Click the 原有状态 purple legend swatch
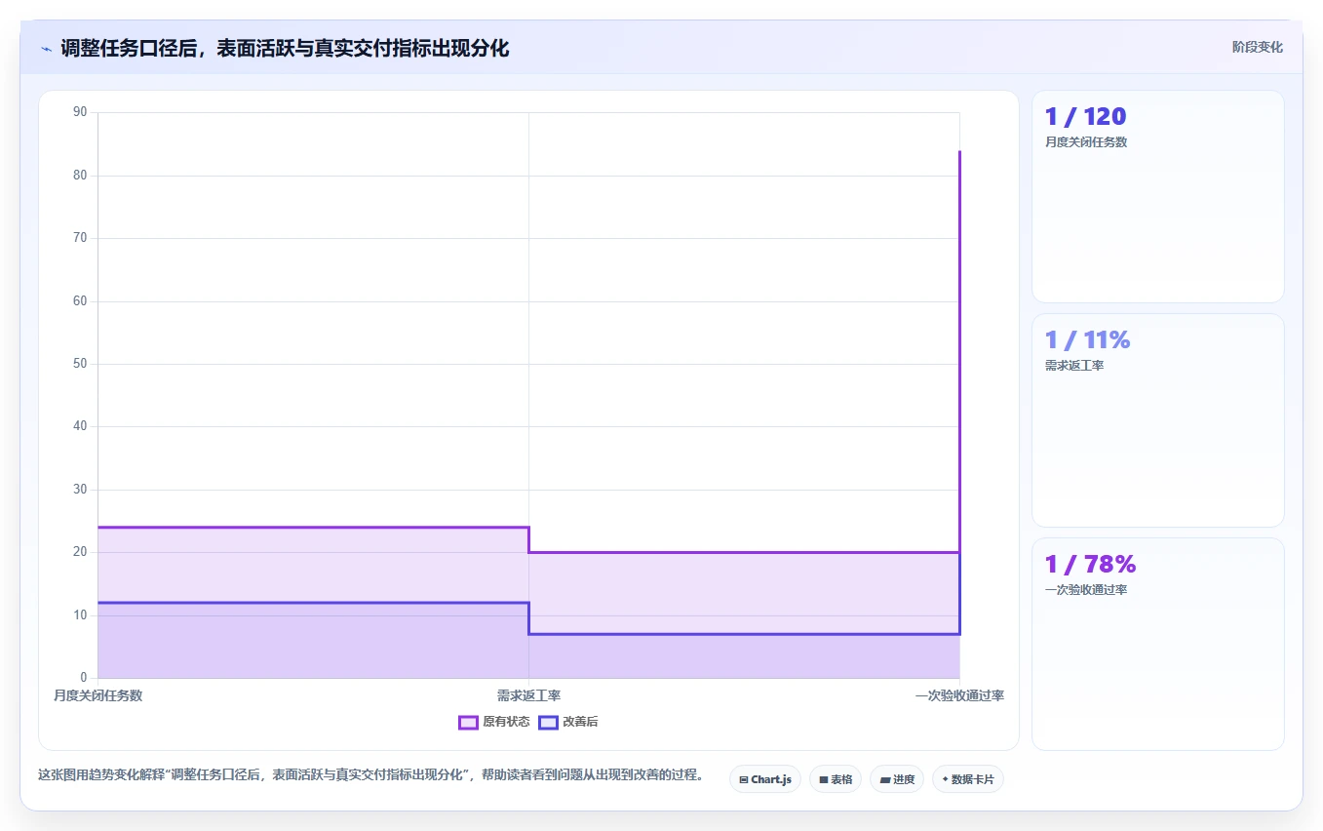The height and width of the screenshot is (831, 1323). [x=468, y=722]
